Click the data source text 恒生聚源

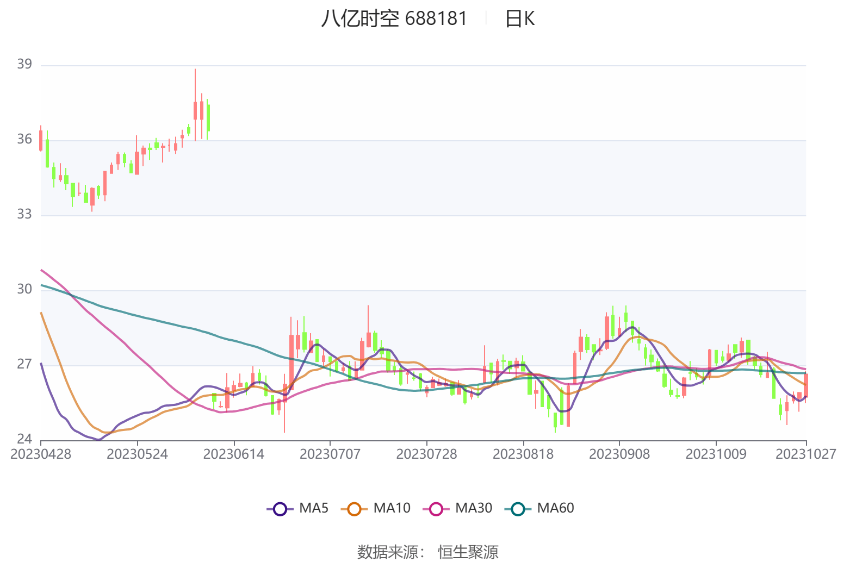(x=468, y=552)
